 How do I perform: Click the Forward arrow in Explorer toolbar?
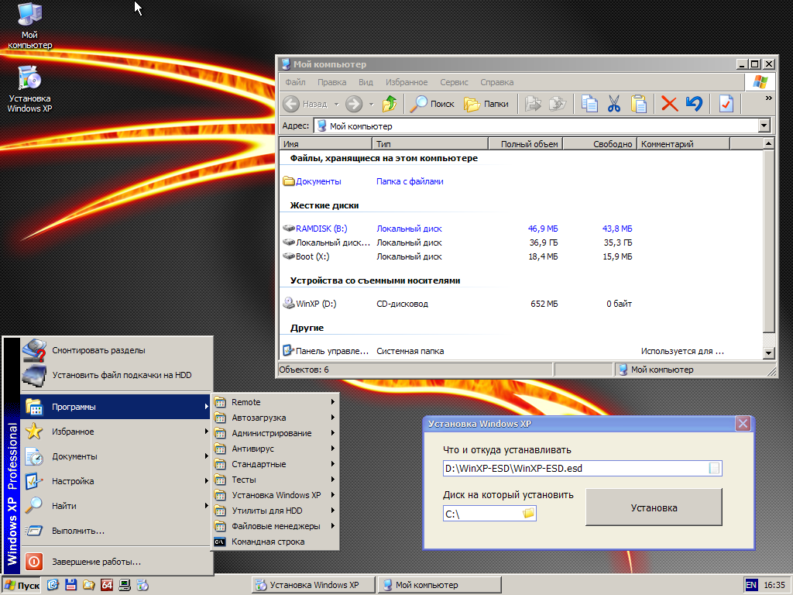[354, 104]
